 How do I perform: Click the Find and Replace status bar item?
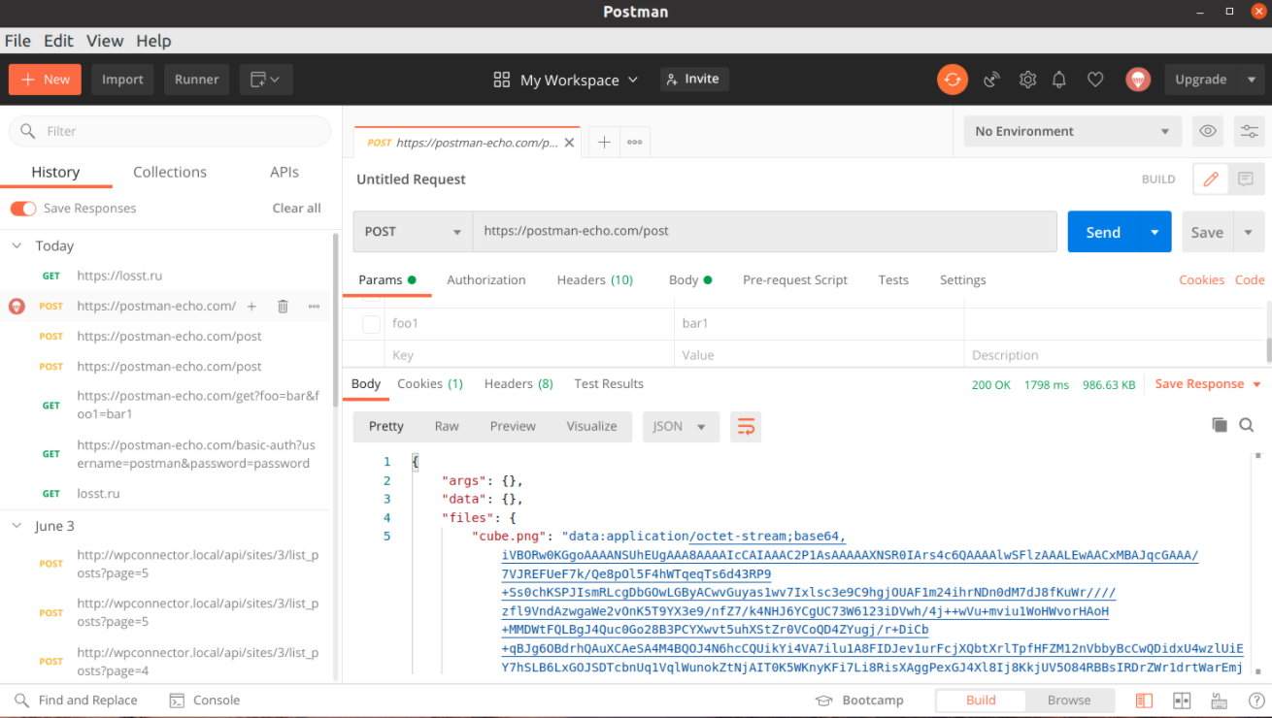tap(76, 701)
